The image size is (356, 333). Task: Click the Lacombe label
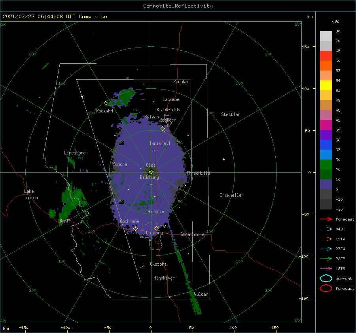click(171, 99)
